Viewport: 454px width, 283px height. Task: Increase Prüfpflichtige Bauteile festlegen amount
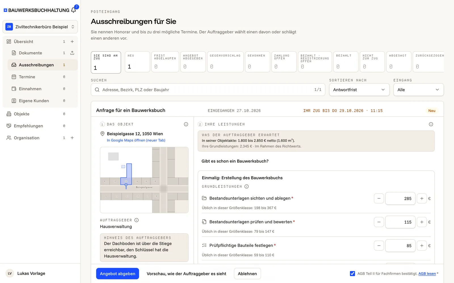coord(422,246)
